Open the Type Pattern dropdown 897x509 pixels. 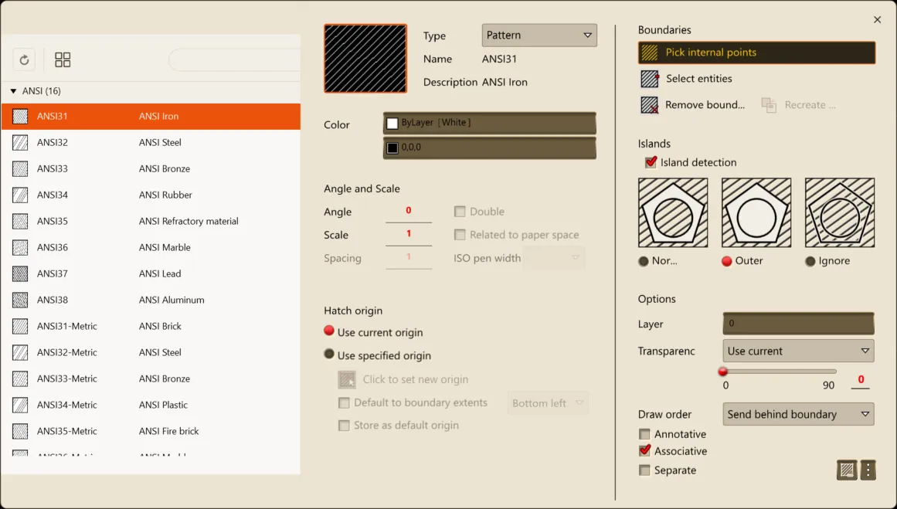point(539,36)
